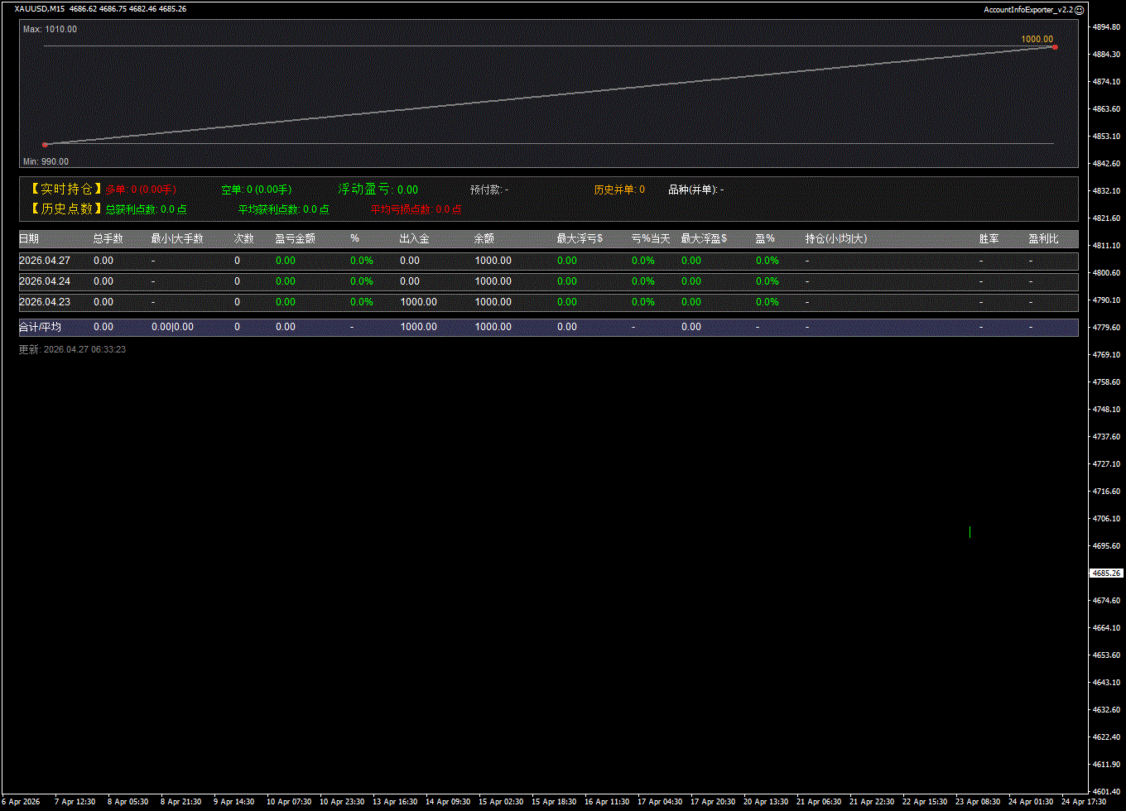Click the 历史点数 section label
The height and width of the screenshot is (811, 1126).
66,209
